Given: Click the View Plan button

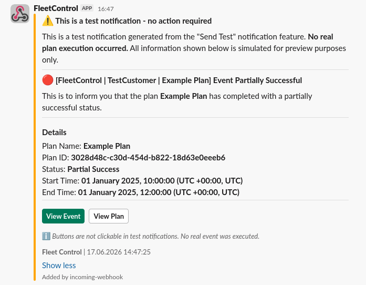Looking at the screenshot, I should 109,216.
